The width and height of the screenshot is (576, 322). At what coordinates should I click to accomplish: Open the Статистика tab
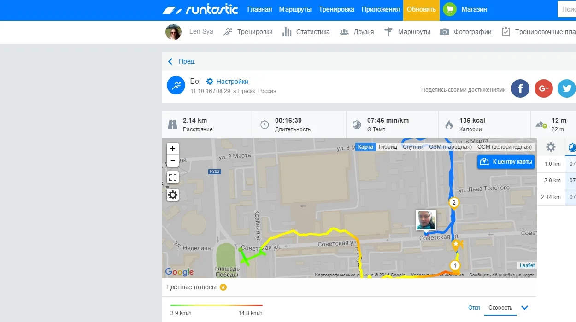click(306, 32)
